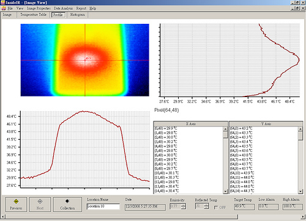Click the black Collection arrow icon
Screen dimensions: 306x221
[x=67, y=201]
